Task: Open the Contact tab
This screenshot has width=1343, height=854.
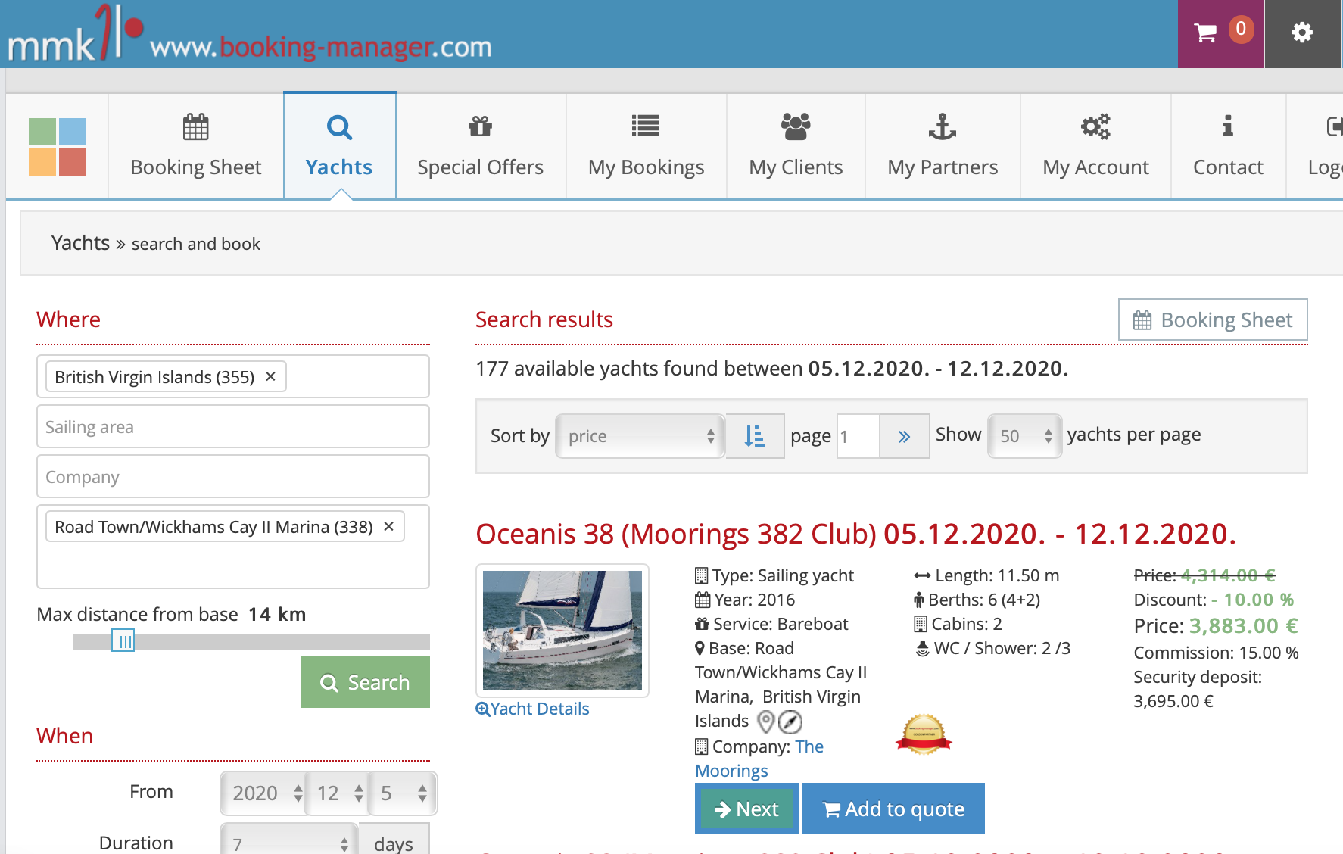Action: 1228,147
